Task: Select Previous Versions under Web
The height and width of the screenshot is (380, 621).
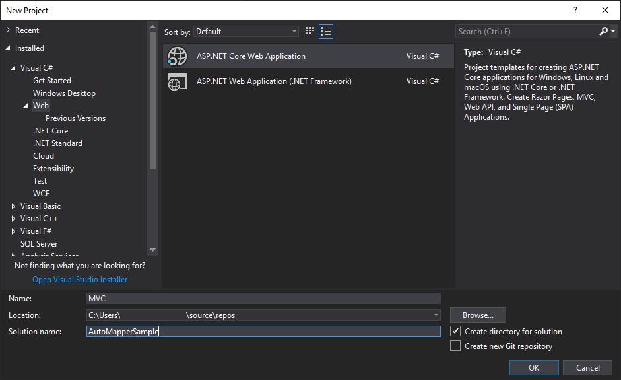Action: coord(76,118)
